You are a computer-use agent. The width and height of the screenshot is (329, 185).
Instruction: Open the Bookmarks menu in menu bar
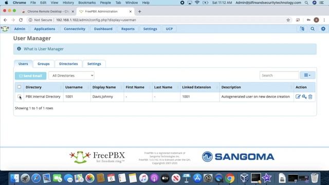[x=87, y=3]
